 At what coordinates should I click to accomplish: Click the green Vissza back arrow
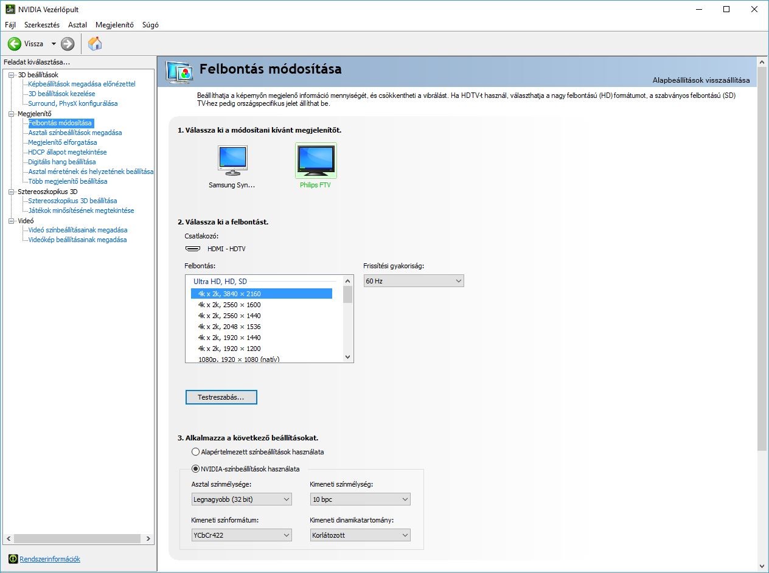pos(15,44)
